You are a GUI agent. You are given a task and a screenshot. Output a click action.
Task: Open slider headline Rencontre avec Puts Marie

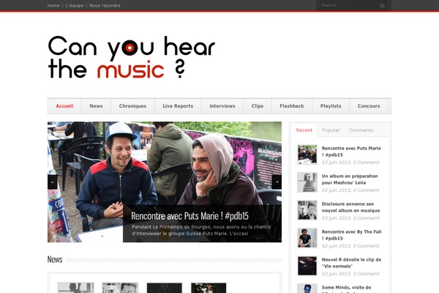[190, 216]
